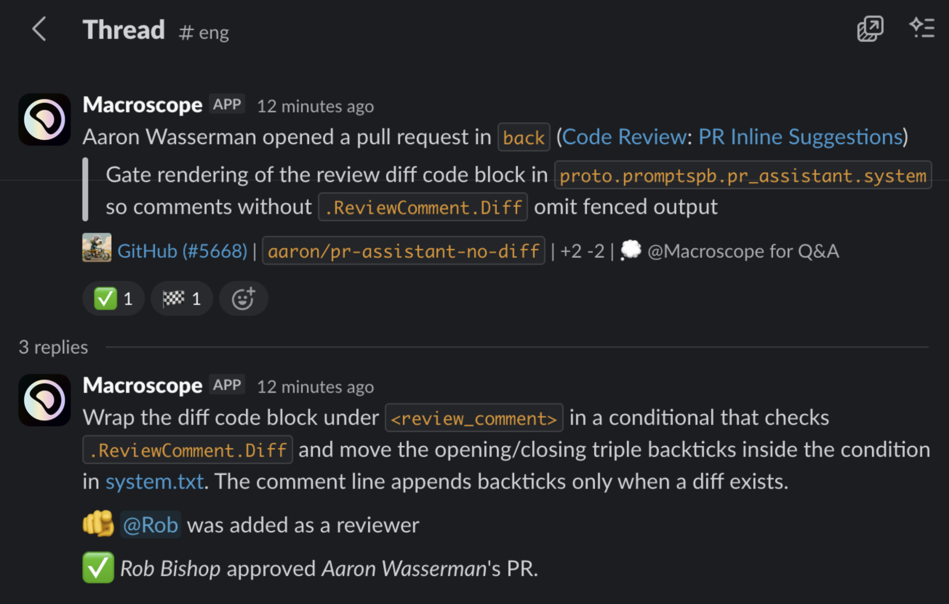
Task: Click the motorcycle dog avatar next to GitHub link
Action: [97, 250]
